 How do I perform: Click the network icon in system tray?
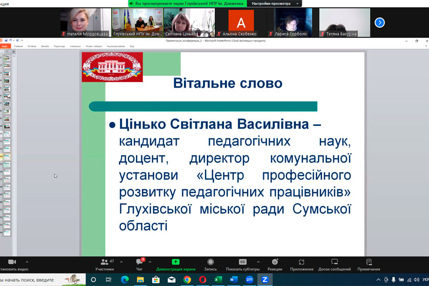409,280
